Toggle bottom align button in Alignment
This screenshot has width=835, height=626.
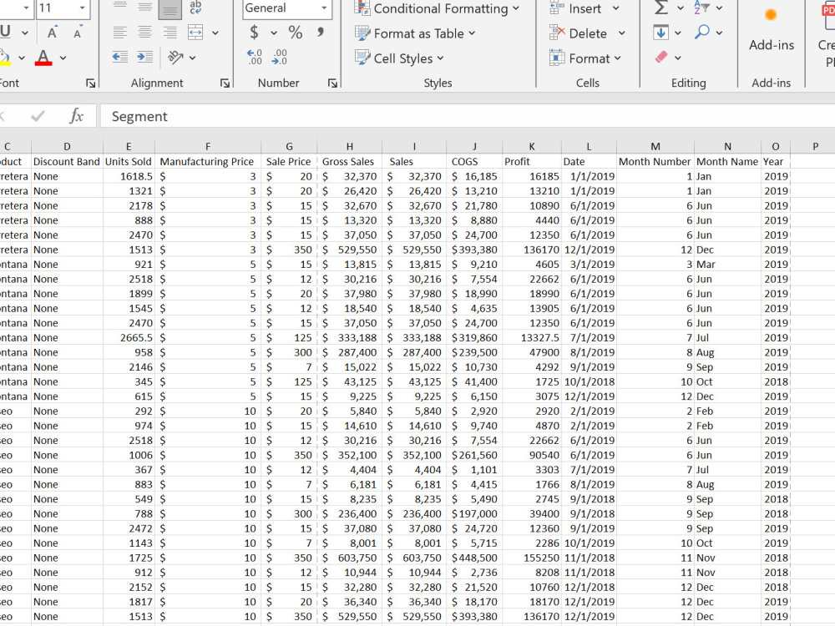[x=170, y=8]
